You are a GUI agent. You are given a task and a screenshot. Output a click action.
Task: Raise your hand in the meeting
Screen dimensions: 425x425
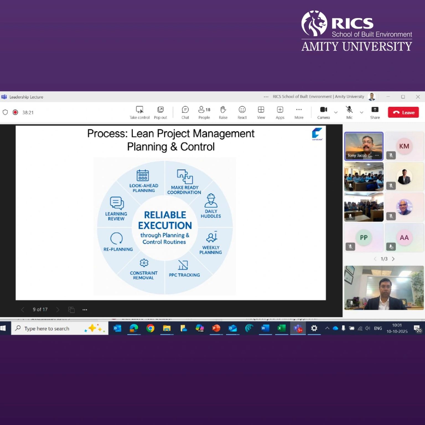click(x=223, y=110)
